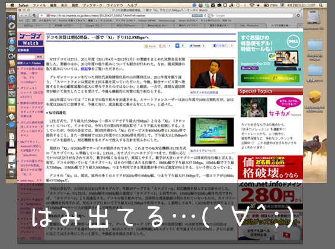335x249 pixels.
Task: Open the Safari menu
Action: coord(23,5)
